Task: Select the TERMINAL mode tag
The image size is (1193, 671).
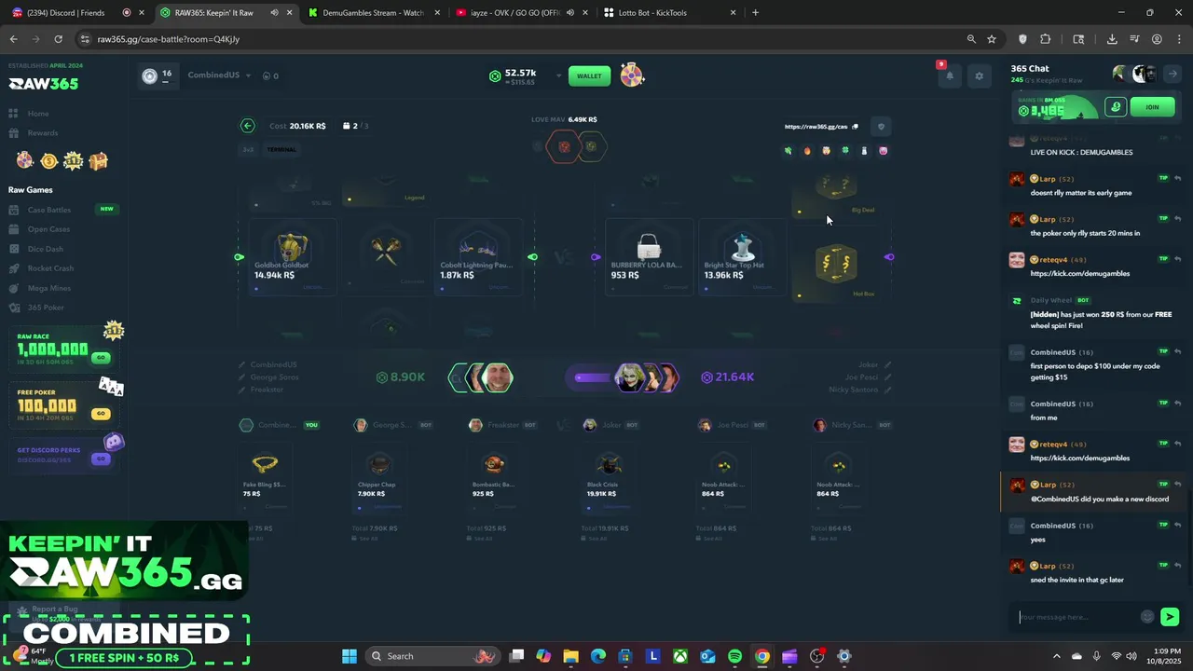Action: pos(281,150)
